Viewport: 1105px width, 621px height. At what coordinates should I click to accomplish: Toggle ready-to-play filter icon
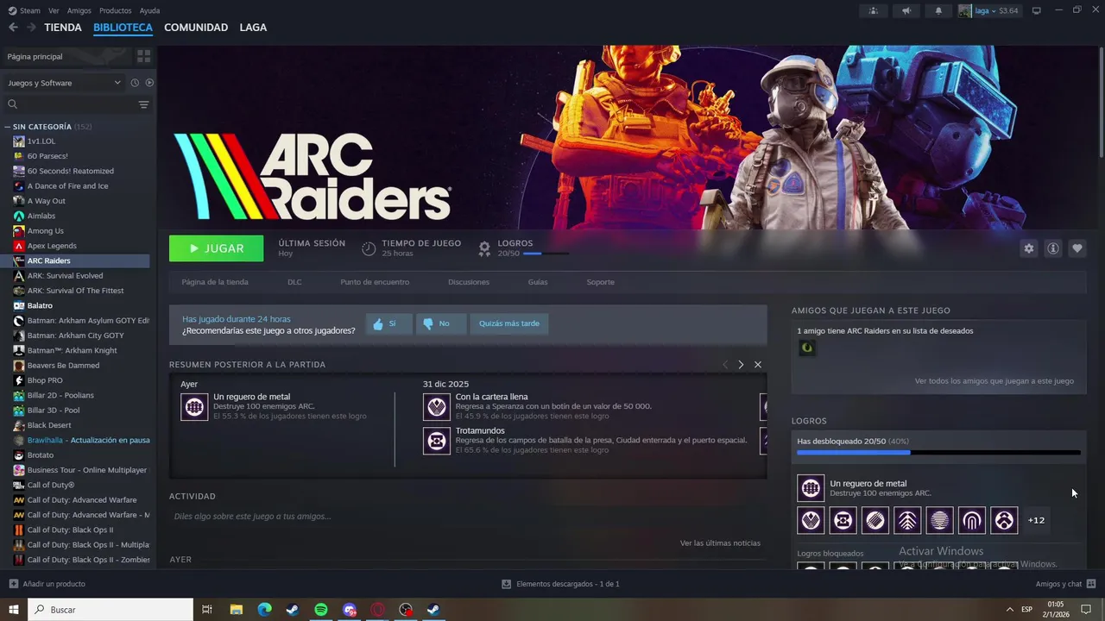(x=149, y=83)
